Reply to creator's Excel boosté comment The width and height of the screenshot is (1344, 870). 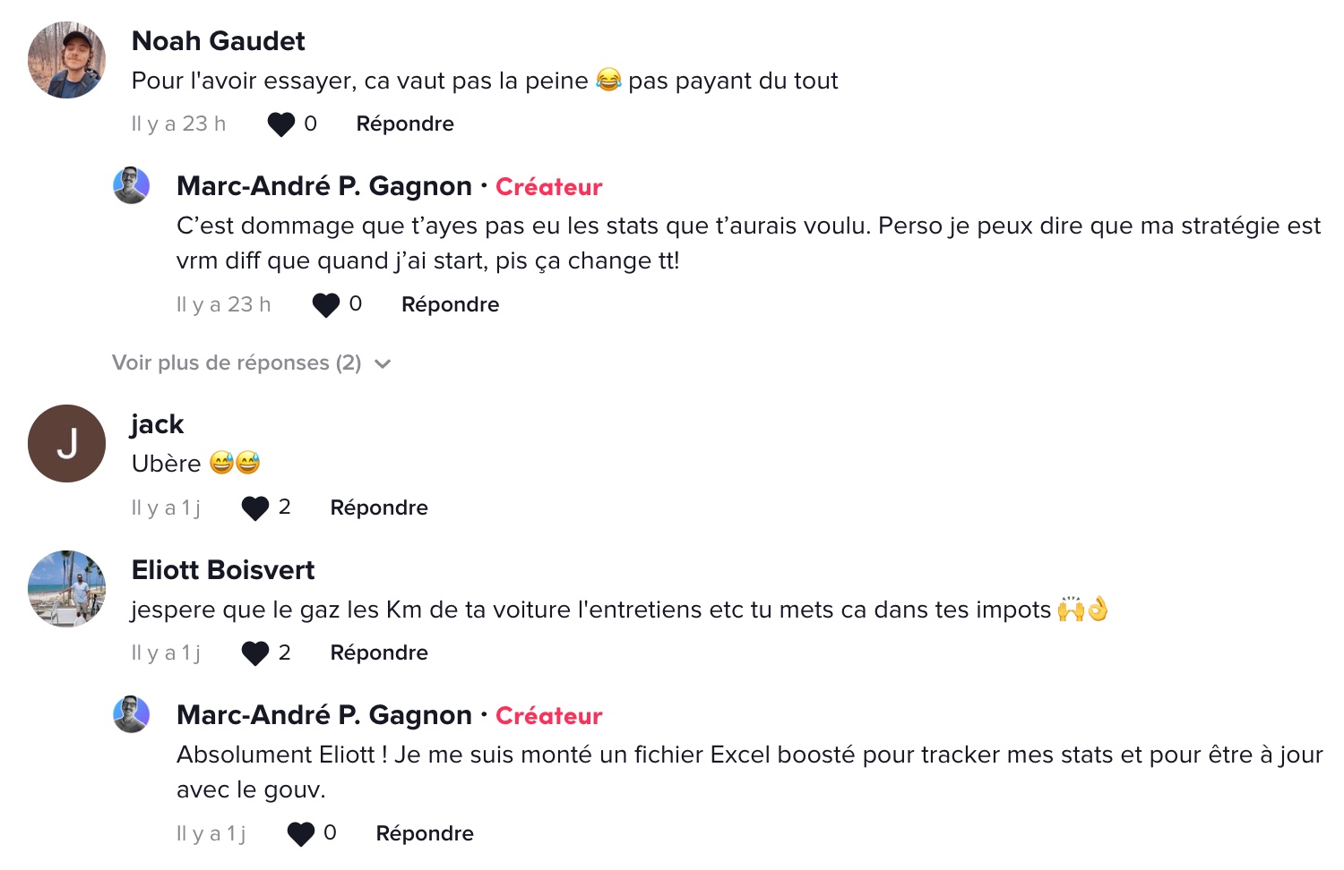point(425,833)
